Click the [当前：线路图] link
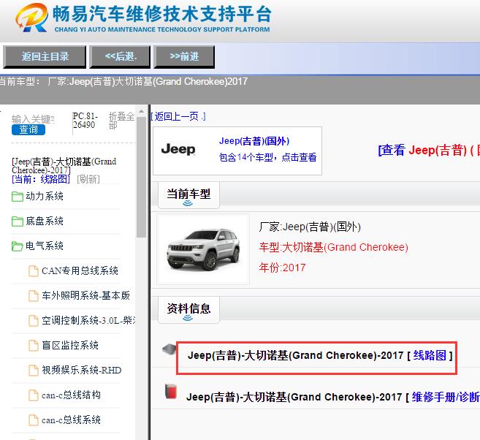 [x=41, y=179]
